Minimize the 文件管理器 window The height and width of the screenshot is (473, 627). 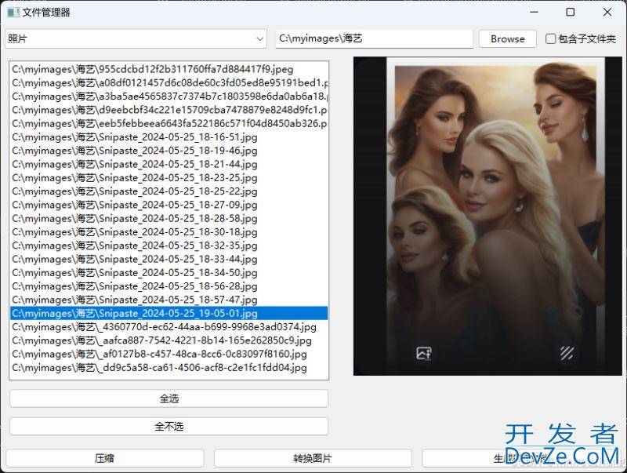(534, 12)
